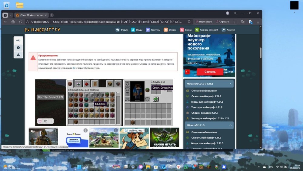This screenshot has width=303, height=171.
Task: Click the IEI link in the warning text
Action: click(74, 68)
